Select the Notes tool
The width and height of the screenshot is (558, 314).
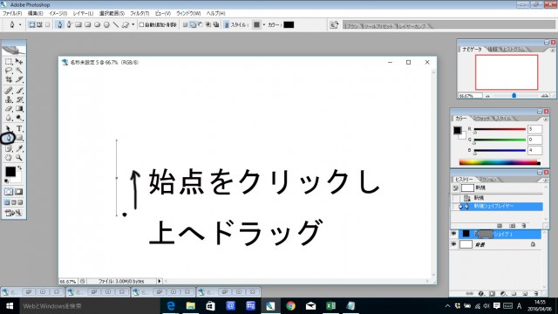(9, 148)
